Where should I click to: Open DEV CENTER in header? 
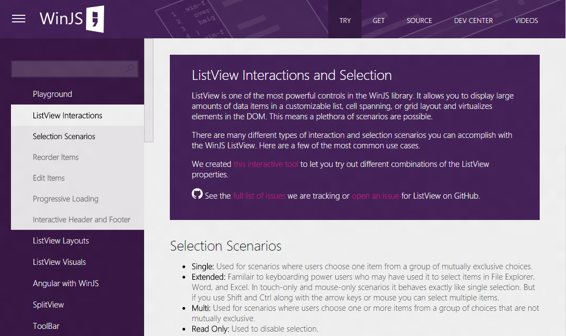(473, 21)
